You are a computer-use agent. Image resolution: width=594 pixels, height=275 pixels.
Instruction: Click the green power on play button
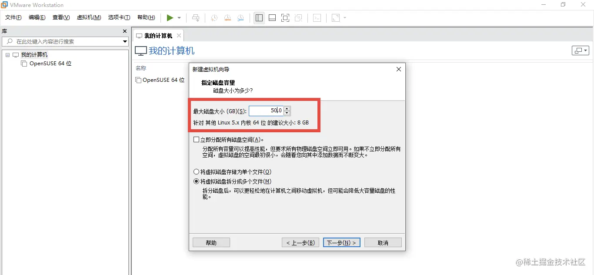tap(170, 18)
